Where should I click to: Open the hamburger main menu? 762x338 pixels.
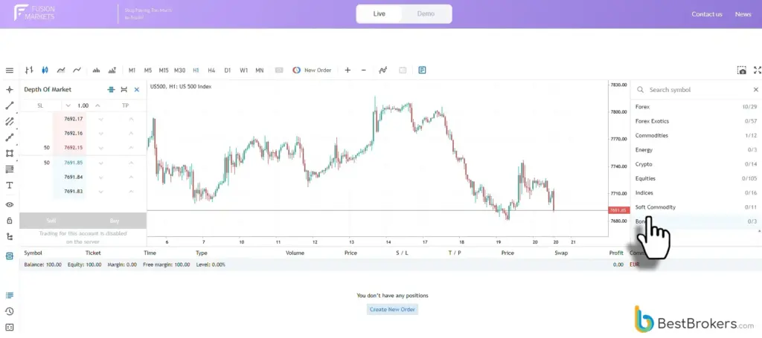9,71
